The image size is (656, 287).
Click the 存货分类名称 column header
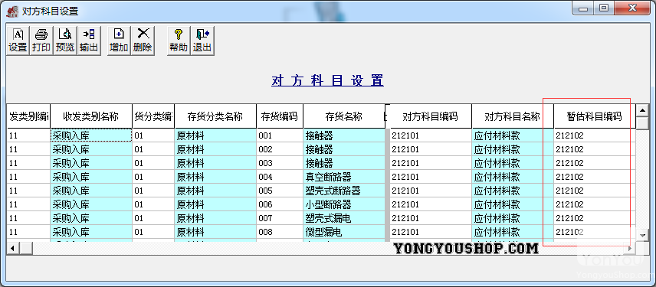(x=215, y=116)
